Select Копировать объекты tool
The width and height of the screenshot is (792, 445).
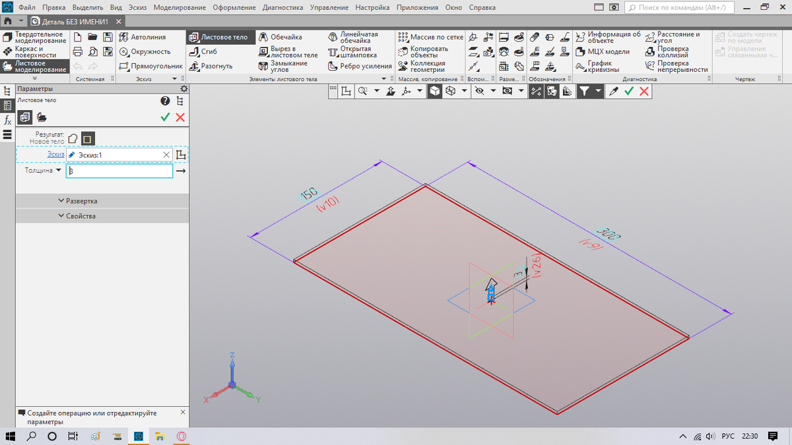click(424, 51)
